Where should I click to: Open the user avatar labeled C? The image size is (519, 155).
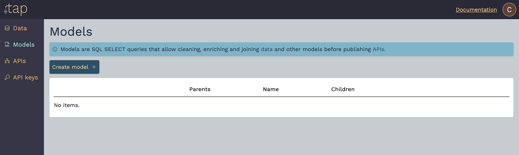pos(509,10)
